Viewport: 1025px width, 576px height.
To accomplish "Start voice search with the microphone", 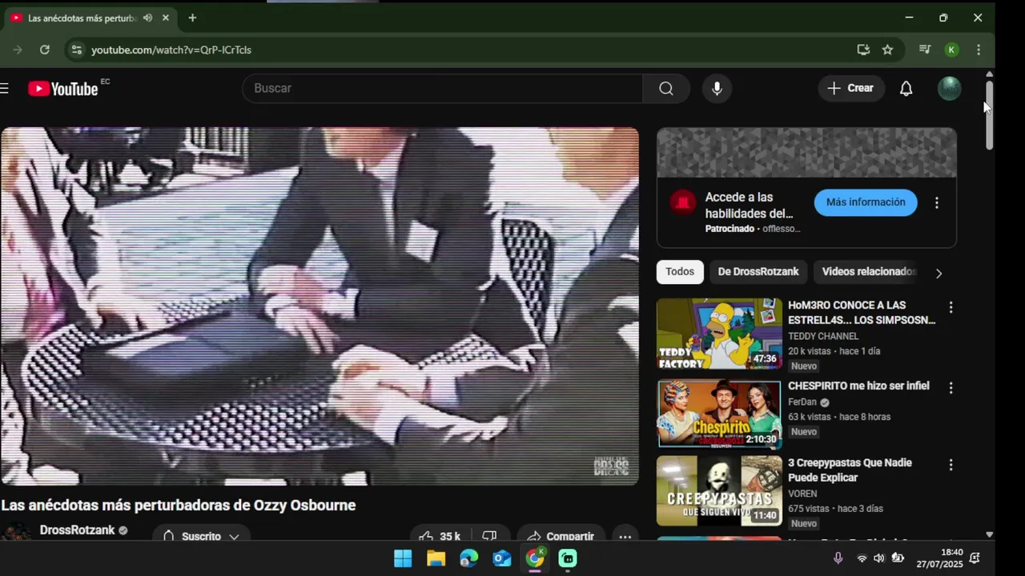I will coord(717,88).
